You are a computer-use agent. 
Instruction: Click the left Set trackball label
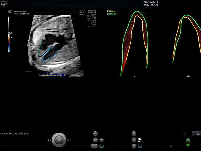[49, 140]
